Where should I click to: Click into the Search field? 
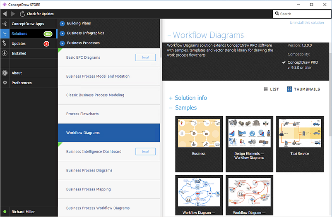coord(302,14)
